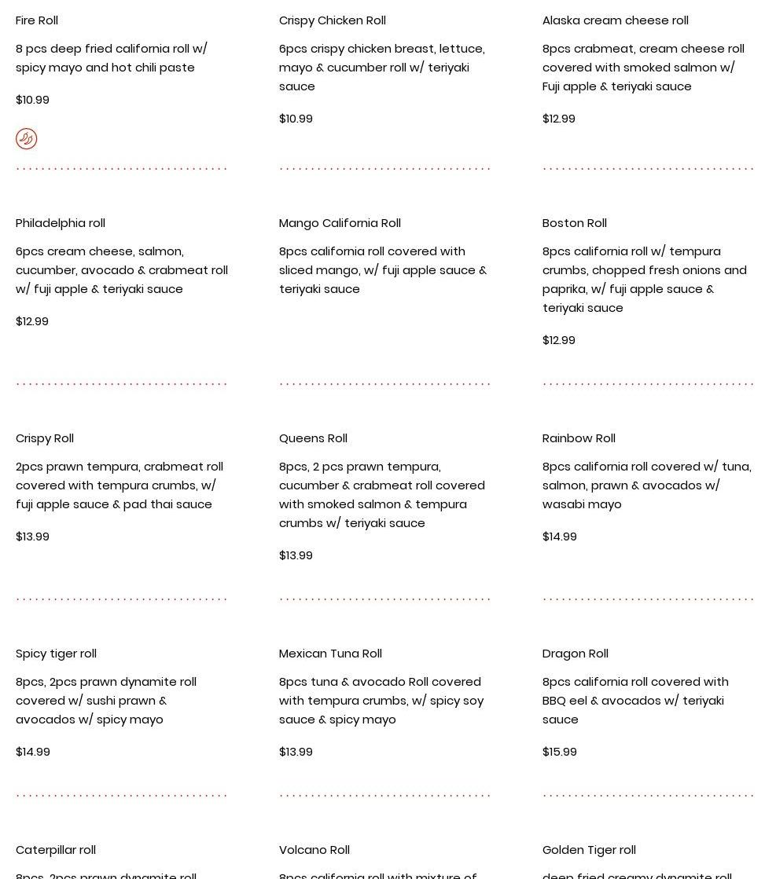Image resolution: width=765 pixels, height=879 pixels.
Task: Click the Mexican Tuna Roll title
Action: tap(330, 654)
